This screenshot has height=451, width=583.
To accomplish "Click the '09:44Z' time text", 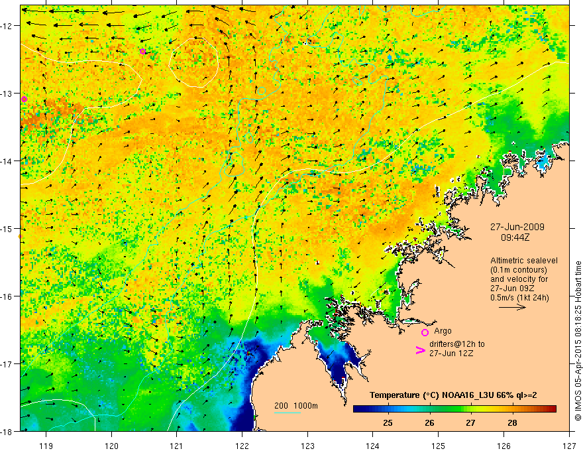I will [515, 237].
